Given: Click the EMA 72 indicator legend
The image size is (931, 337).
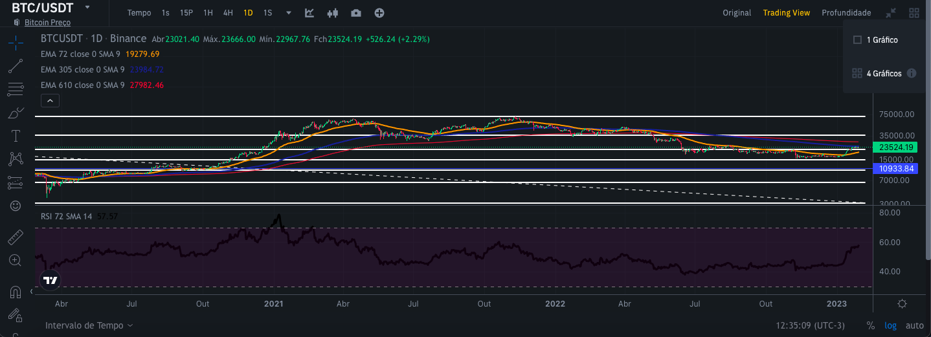Looking at the screenshot, I should coord(82,54).
